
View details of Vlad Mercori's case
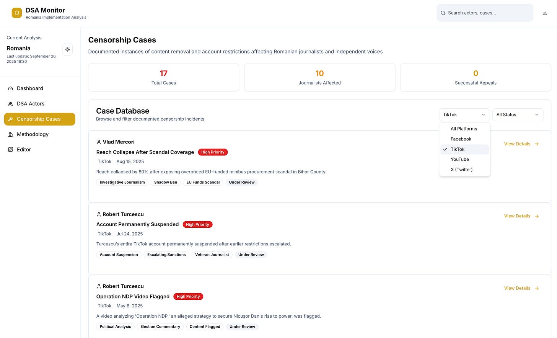pyautogui.click(x=521, y=144)
